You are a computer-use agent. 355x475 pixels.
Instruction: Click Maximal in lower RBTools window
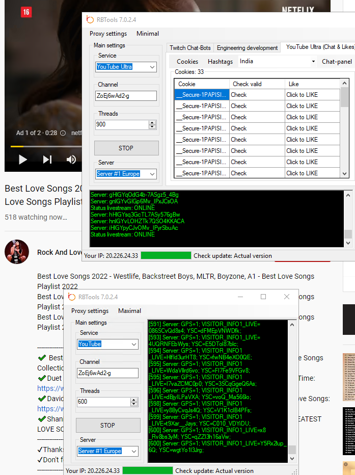(x=129, y=311)
